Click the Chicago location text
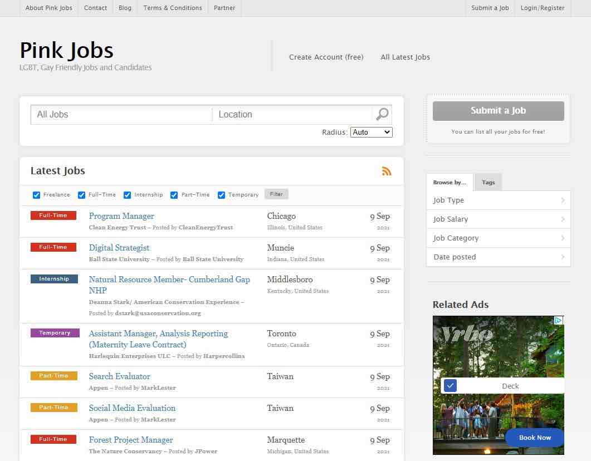The width and height of the screenshot is (591, 461). click(x=281, y=216)
